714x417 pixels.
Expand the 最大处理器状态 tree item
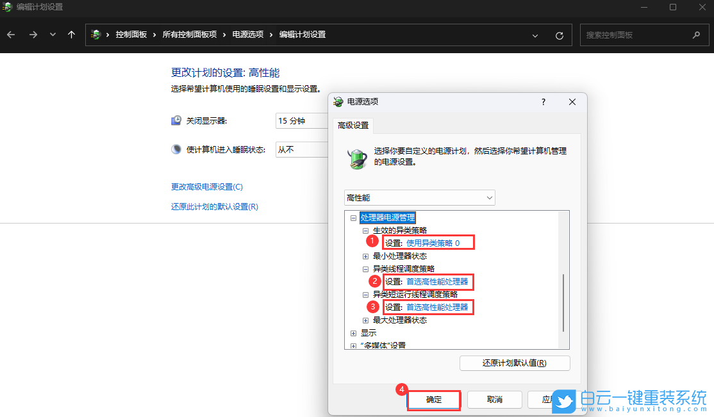click(x=365, y=320)
